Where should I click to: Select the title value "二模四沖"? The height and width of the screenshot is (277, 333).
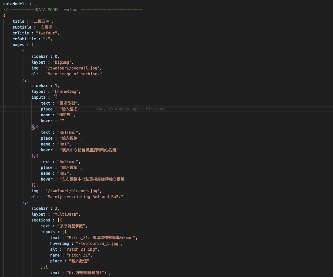pos(41,21)
